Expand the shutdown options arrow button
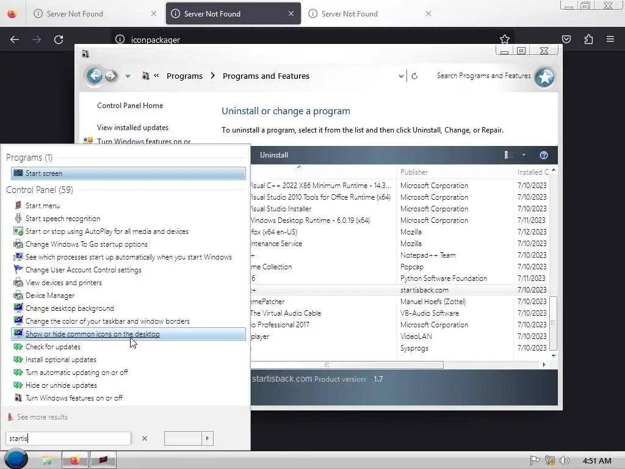The image size is (625, 469). pos(208,438)
